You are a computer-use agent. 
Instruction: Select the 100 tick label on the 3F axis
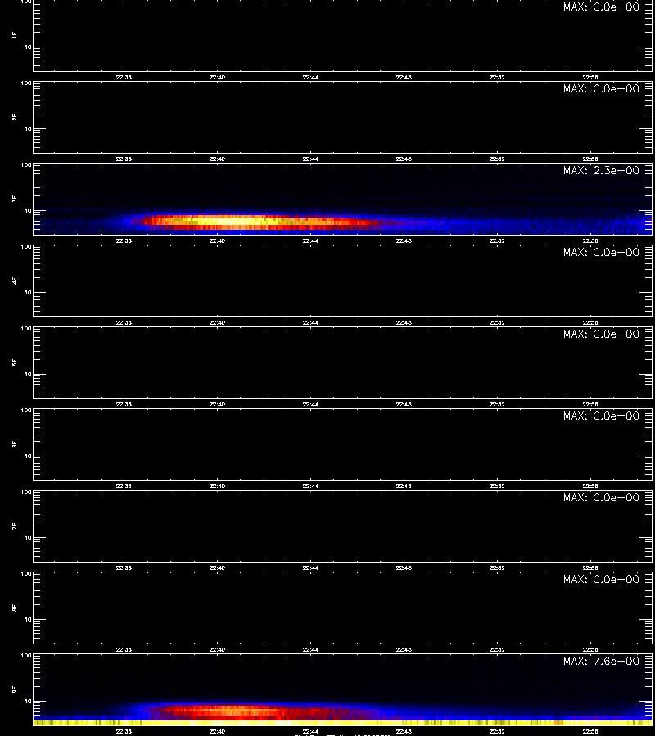click(x=26, y=165)
